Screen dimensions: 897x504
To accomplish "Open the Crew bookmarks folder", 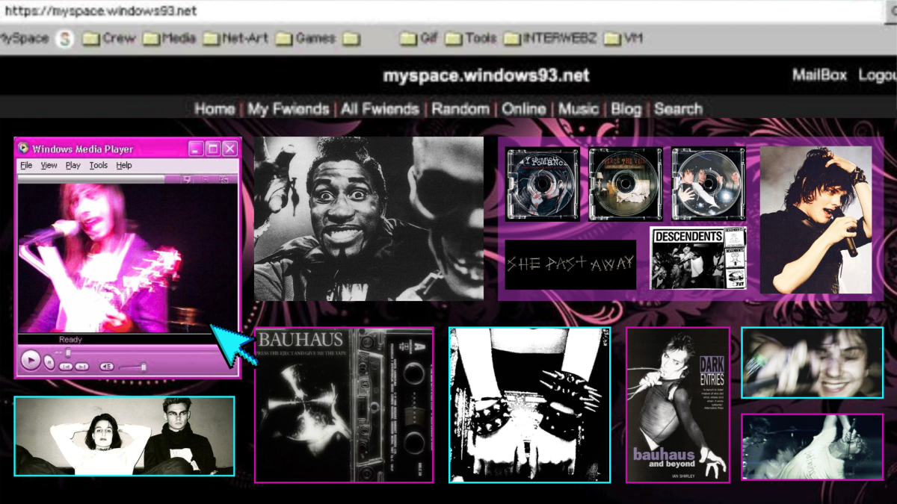I will coord(109,38).
